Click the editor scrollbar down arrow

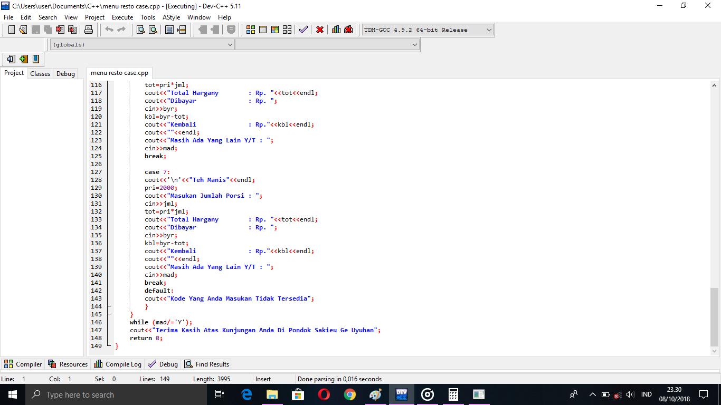(x=715, y=350)
